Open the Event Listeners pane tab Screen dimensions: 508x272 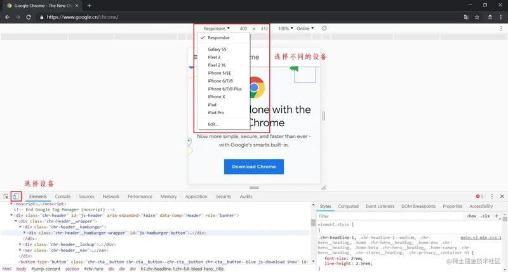(380, 206)
